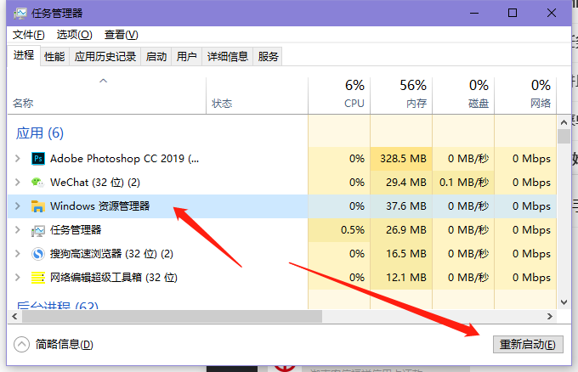
Task: Click the 应用 (6) group heading
Action: [40, 133]
